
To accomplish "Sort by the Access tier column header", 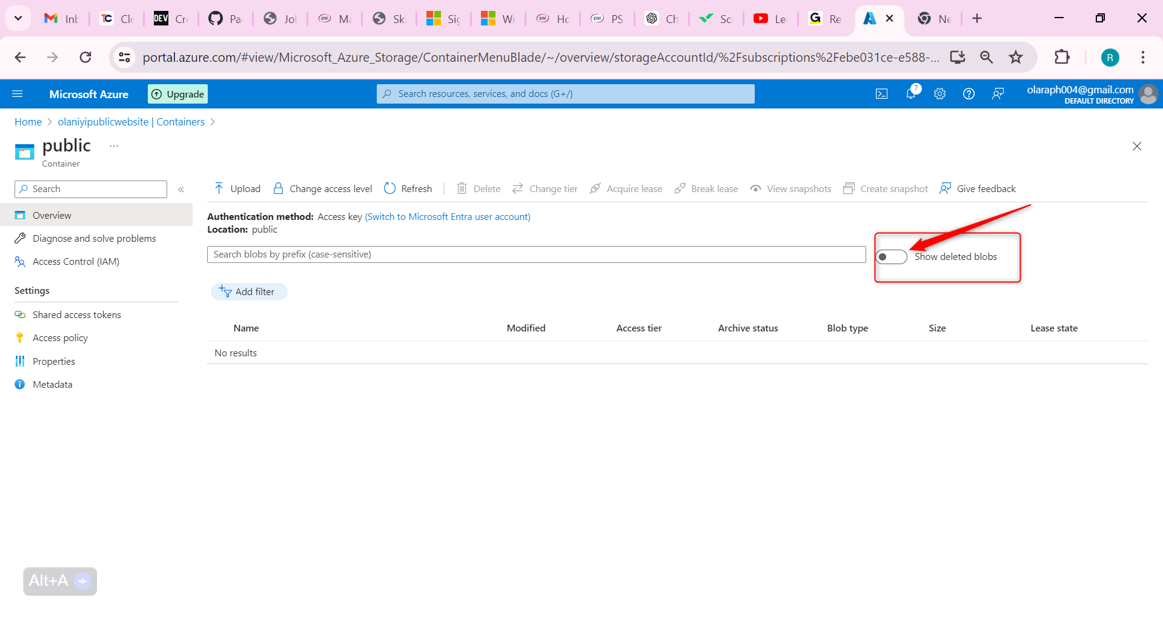I will 639,328.
